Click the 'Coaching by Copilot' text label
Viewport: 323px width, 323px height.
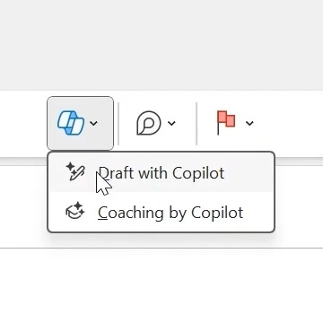[170, 213]
